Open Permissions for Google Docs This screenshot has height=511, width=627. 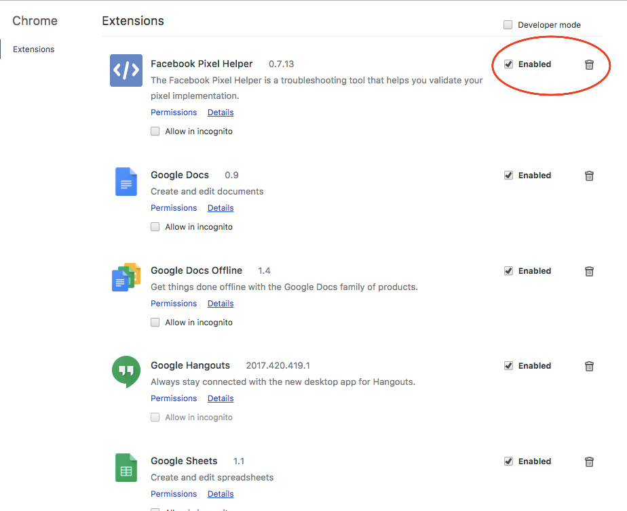[174, 207]
